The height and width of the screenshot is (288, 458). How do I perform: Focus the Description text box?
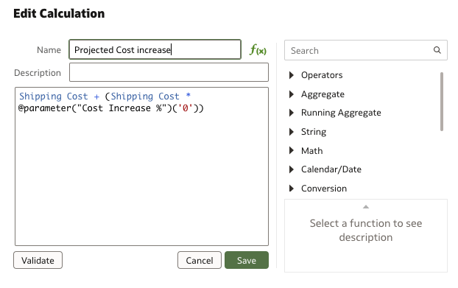point(169,72)
